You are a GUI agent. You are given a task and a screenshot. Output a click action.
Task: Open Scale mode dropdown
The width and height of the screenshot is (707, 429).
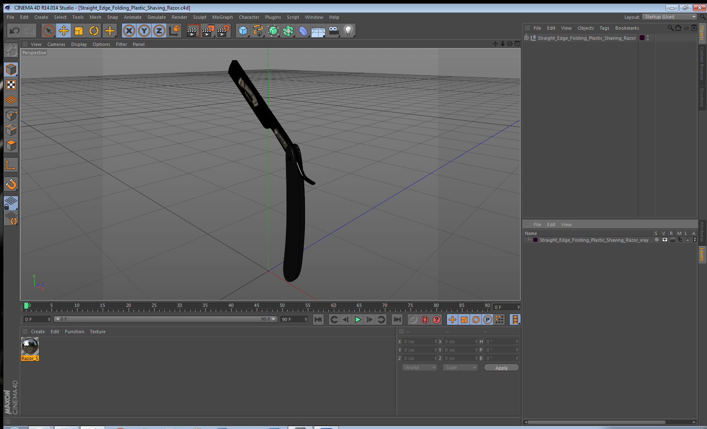pyautogui.click(x=460, y=368)
